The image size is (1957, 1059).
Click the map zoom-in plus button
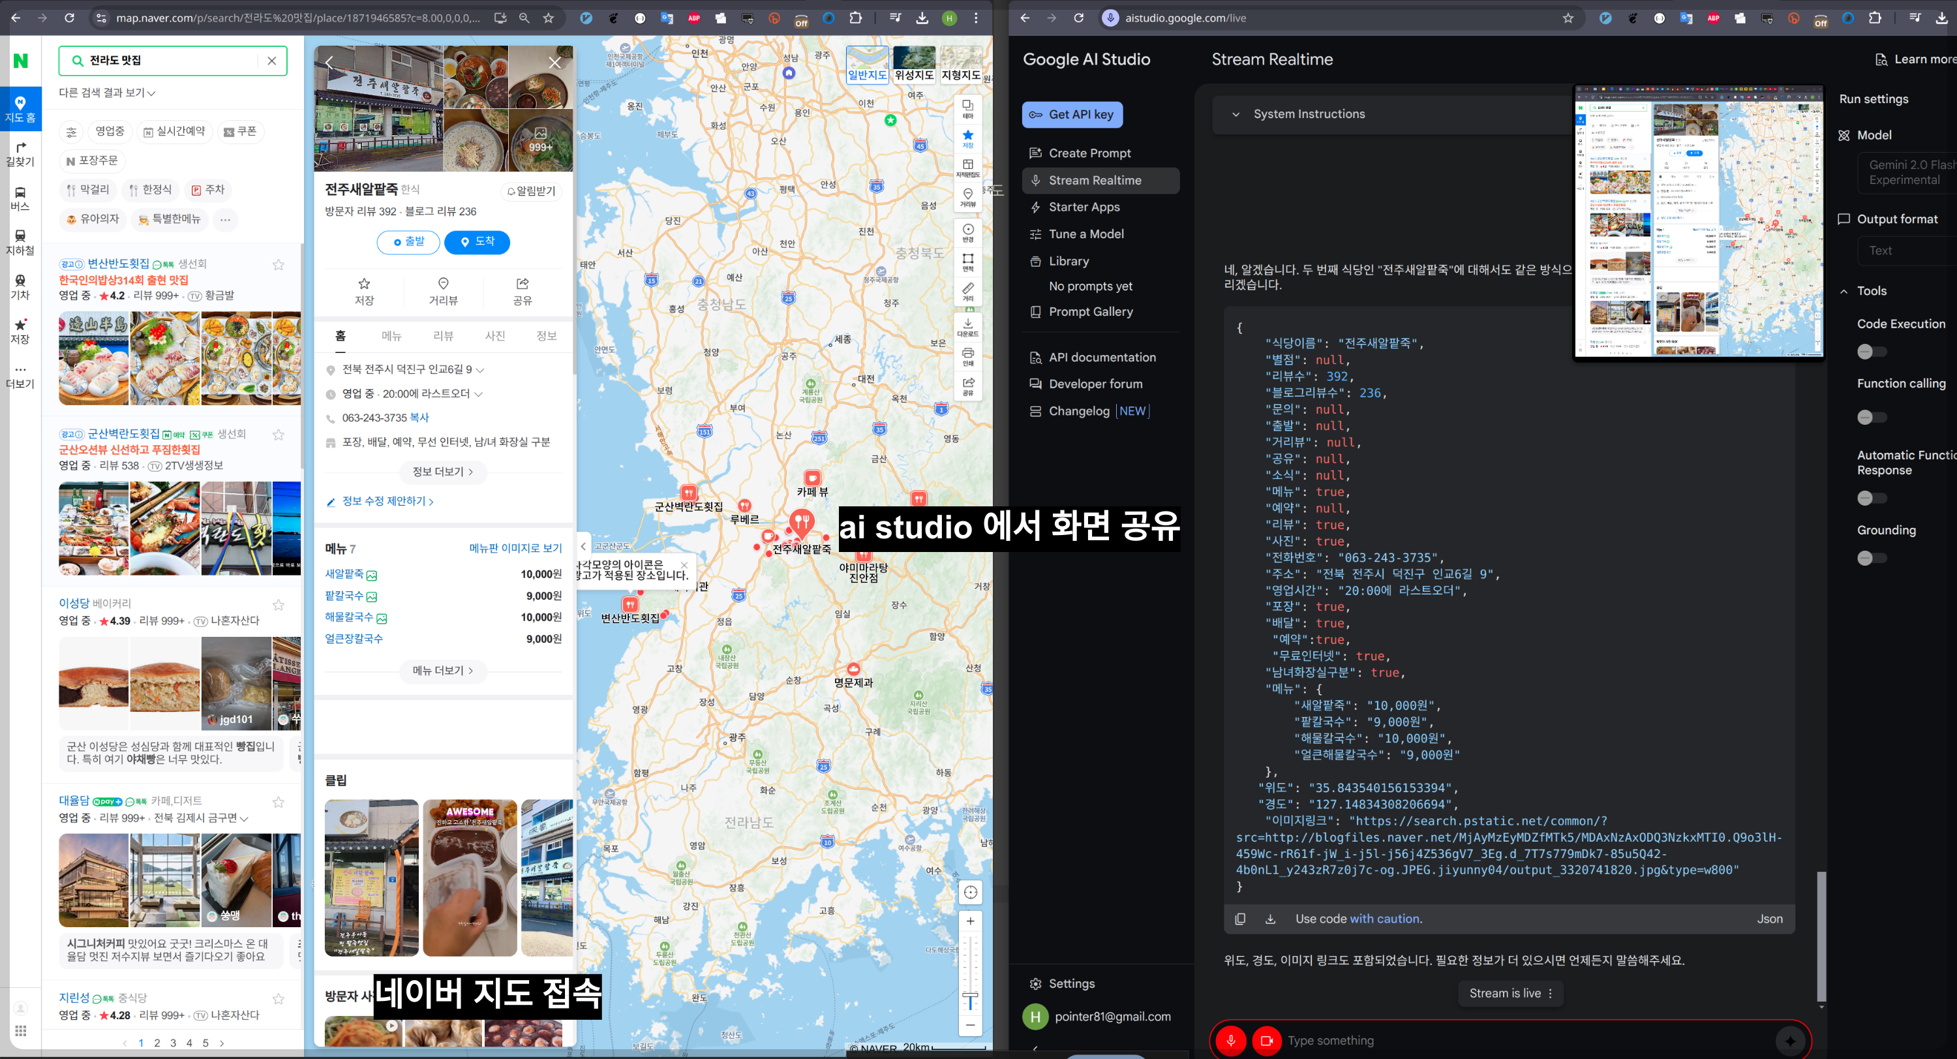970,921
